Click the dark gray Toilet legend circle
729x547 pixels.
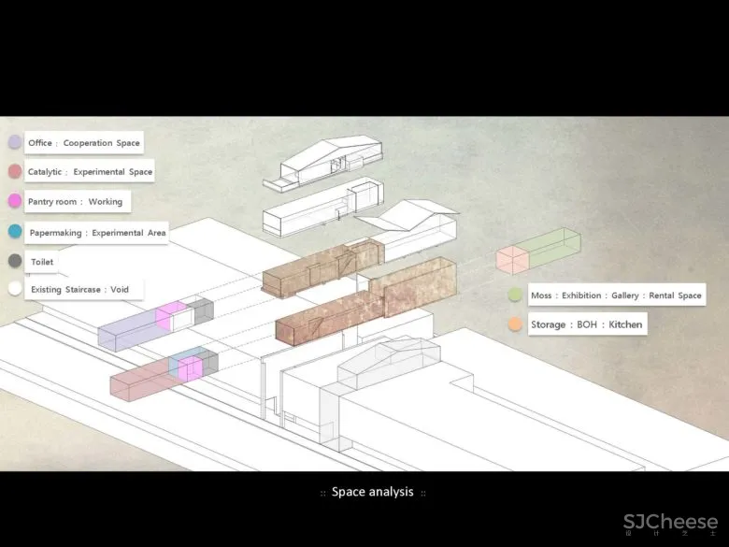15,261
